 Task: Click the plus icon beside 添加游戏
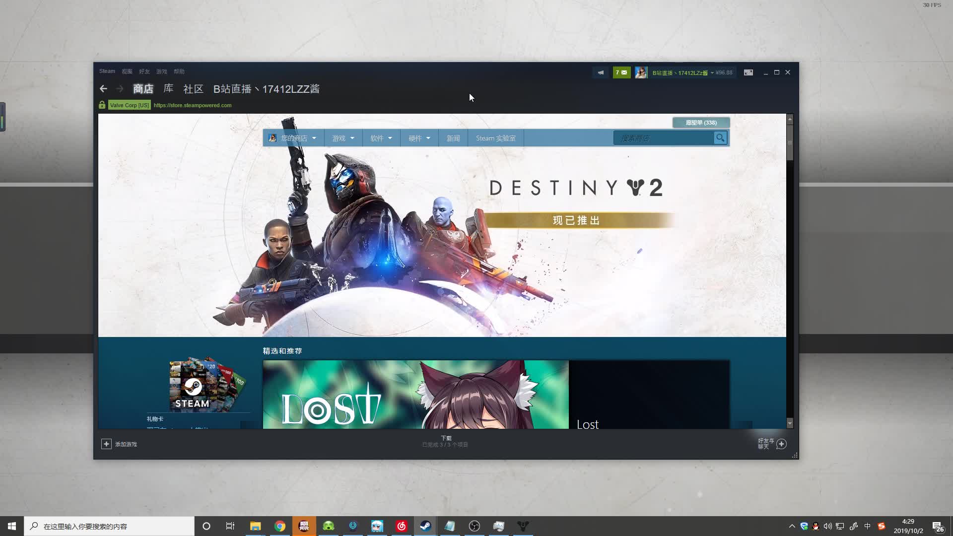106,444
